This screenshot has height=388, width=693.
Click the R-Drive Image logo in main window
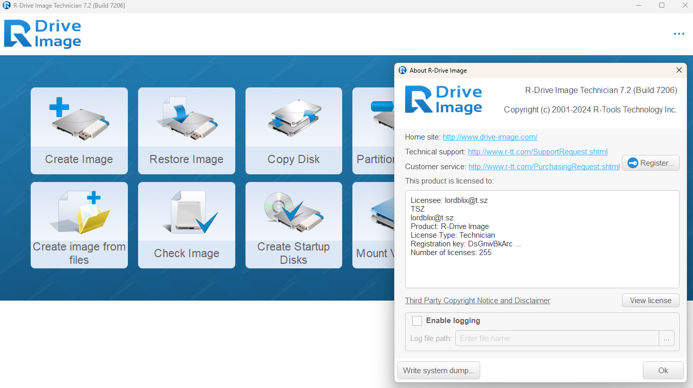pos(42,34)
